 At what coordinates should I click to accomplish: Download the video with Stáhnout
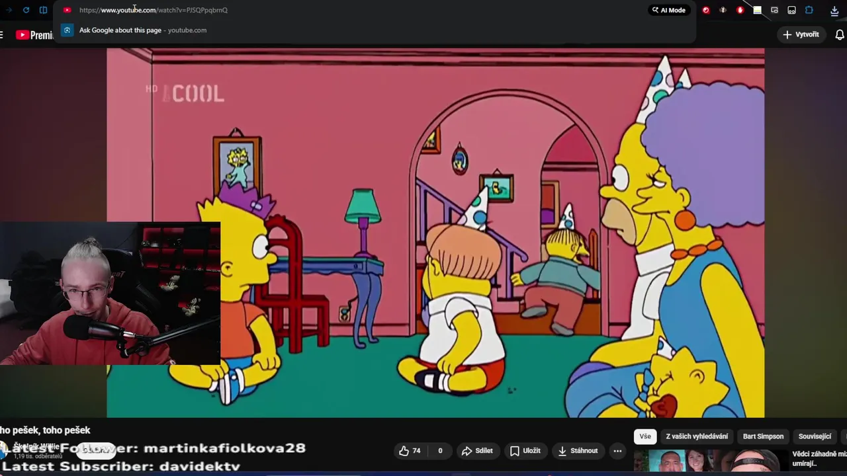point(578,451)
